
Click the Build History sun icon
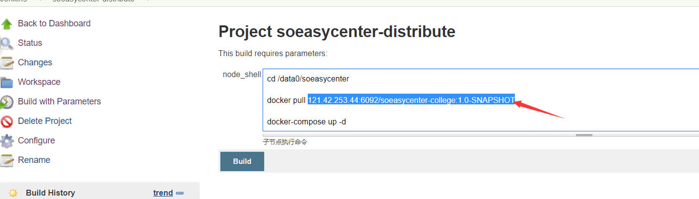(x=13, y=193)
